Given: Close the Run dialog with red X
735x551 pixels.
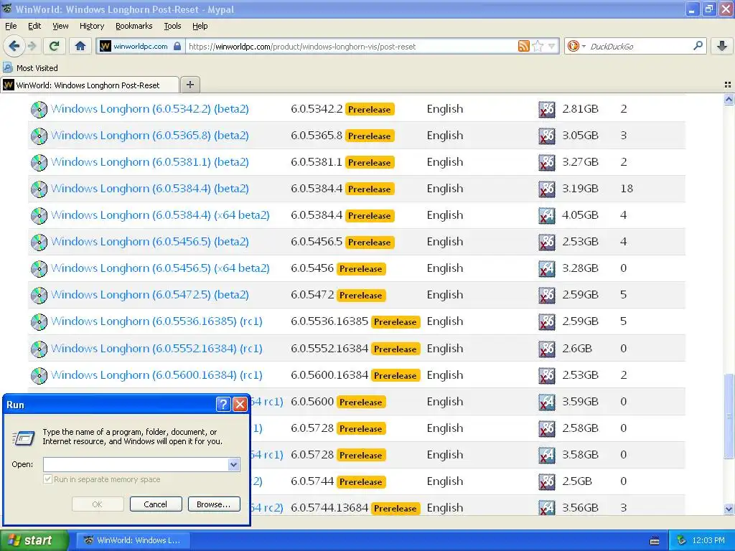Looking at the screenshot, I should click(240, 404).
